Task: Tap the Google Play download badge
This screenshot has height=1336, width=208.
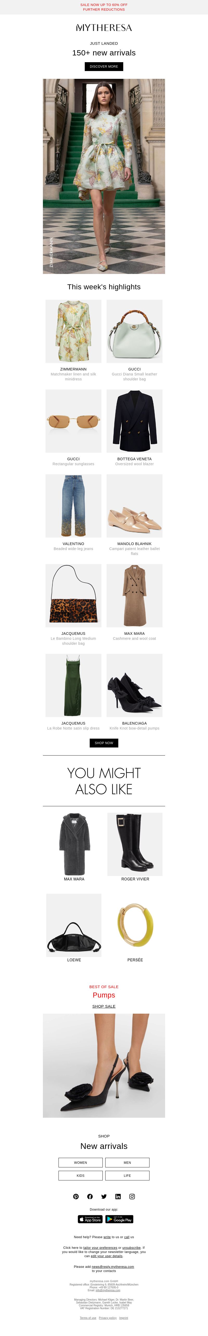Action: click(119, 1219)
